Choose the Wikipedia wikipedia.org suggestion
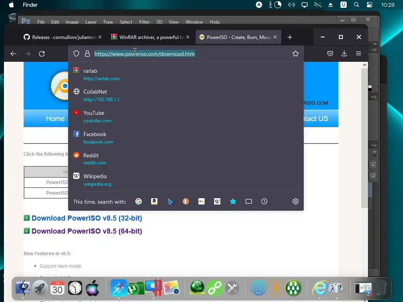The image size is (403, 302). [186, 180]
